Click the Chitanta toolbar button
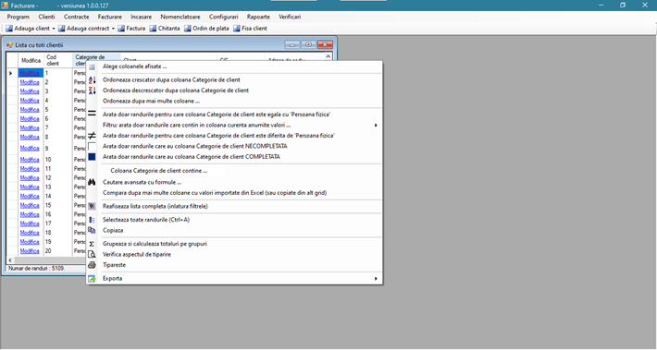The image size is (657, 350). (165, 29)
